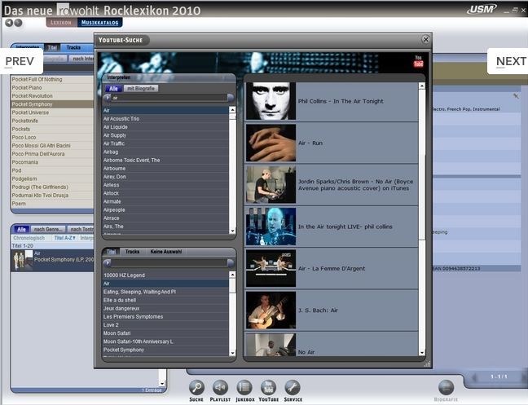Open the 'Air - Run' video thumbnail
This screenshot has height=405, width=528.
[271, 143]
